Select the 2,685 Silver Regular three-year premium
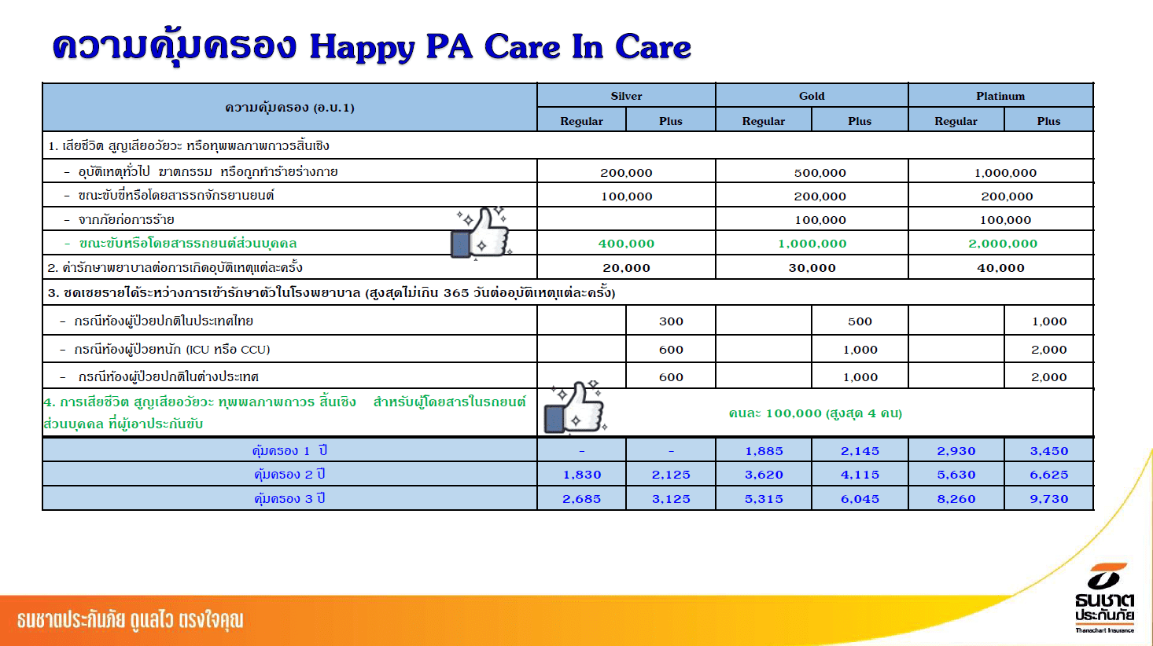The width and height of the screenshot is (1153, 646). click(x=581, y=499)
